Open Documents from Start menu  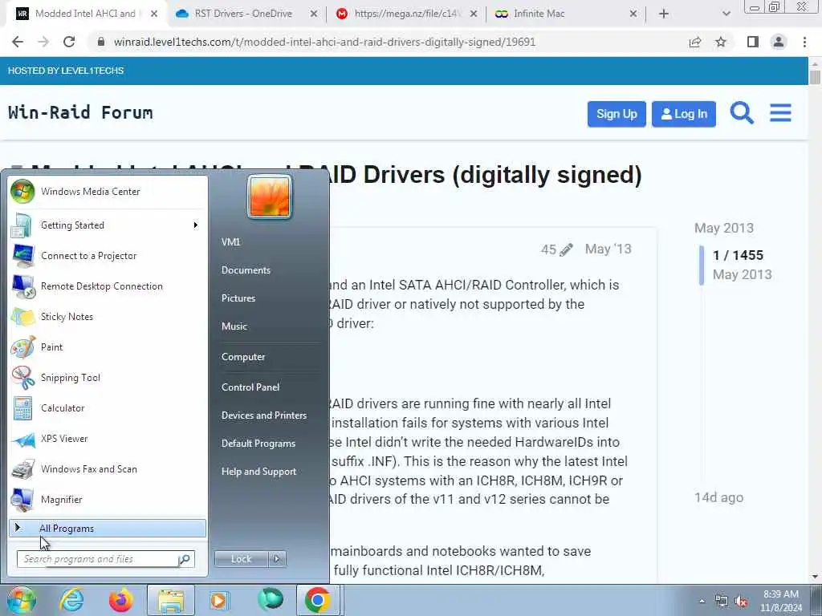[246, 270]
